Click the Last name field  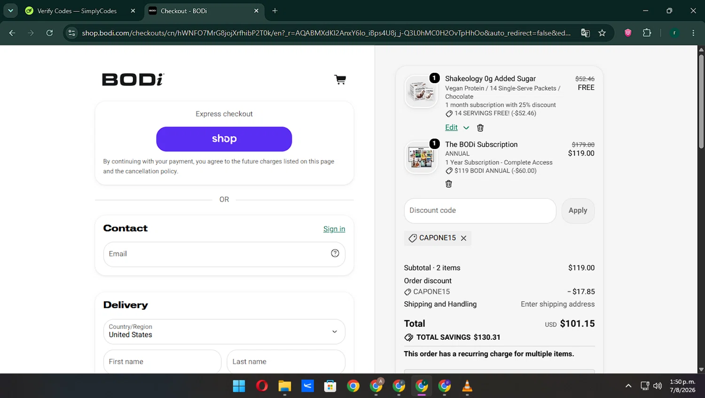[x=286, y=361]
